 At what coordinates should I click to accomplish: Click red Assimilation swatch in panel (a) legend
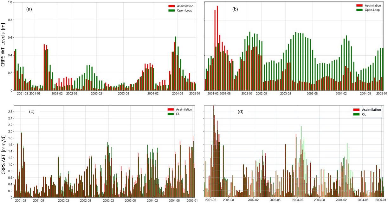point(171,6)
